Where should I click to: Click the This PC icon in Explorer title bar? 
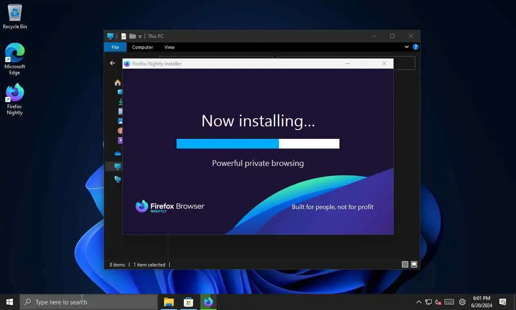tap(110, 36)
